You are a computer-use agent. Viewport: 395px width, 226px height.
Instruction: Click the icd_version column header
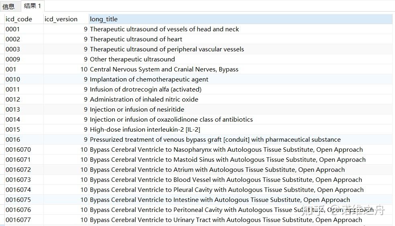coord(61,19)
